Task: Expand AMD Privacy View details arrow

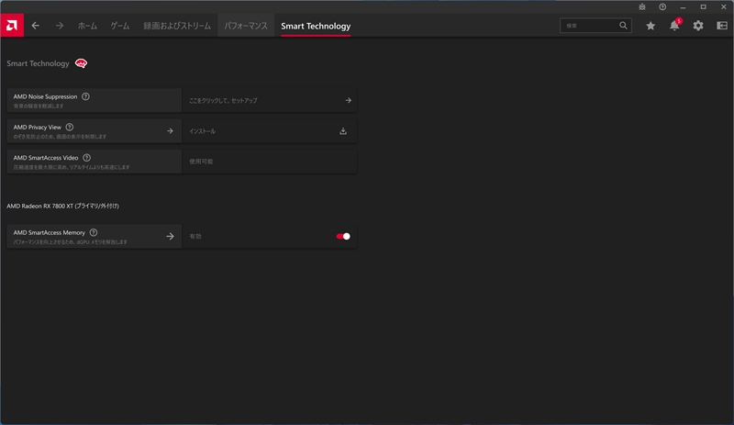Action: 170,131
